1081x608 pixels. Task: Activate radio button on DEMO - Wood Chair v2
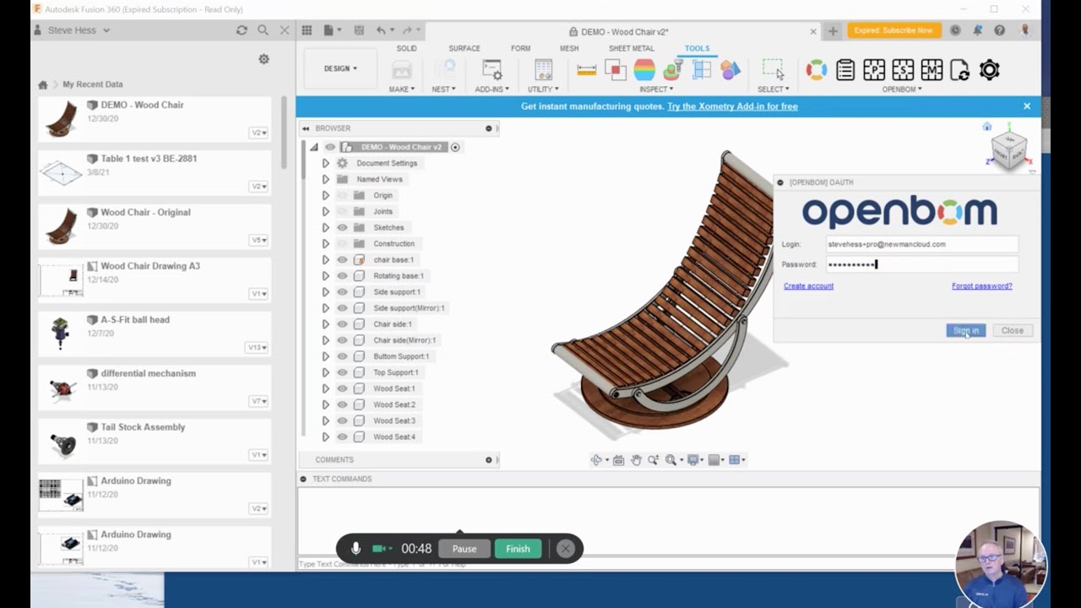click(455, 147)
